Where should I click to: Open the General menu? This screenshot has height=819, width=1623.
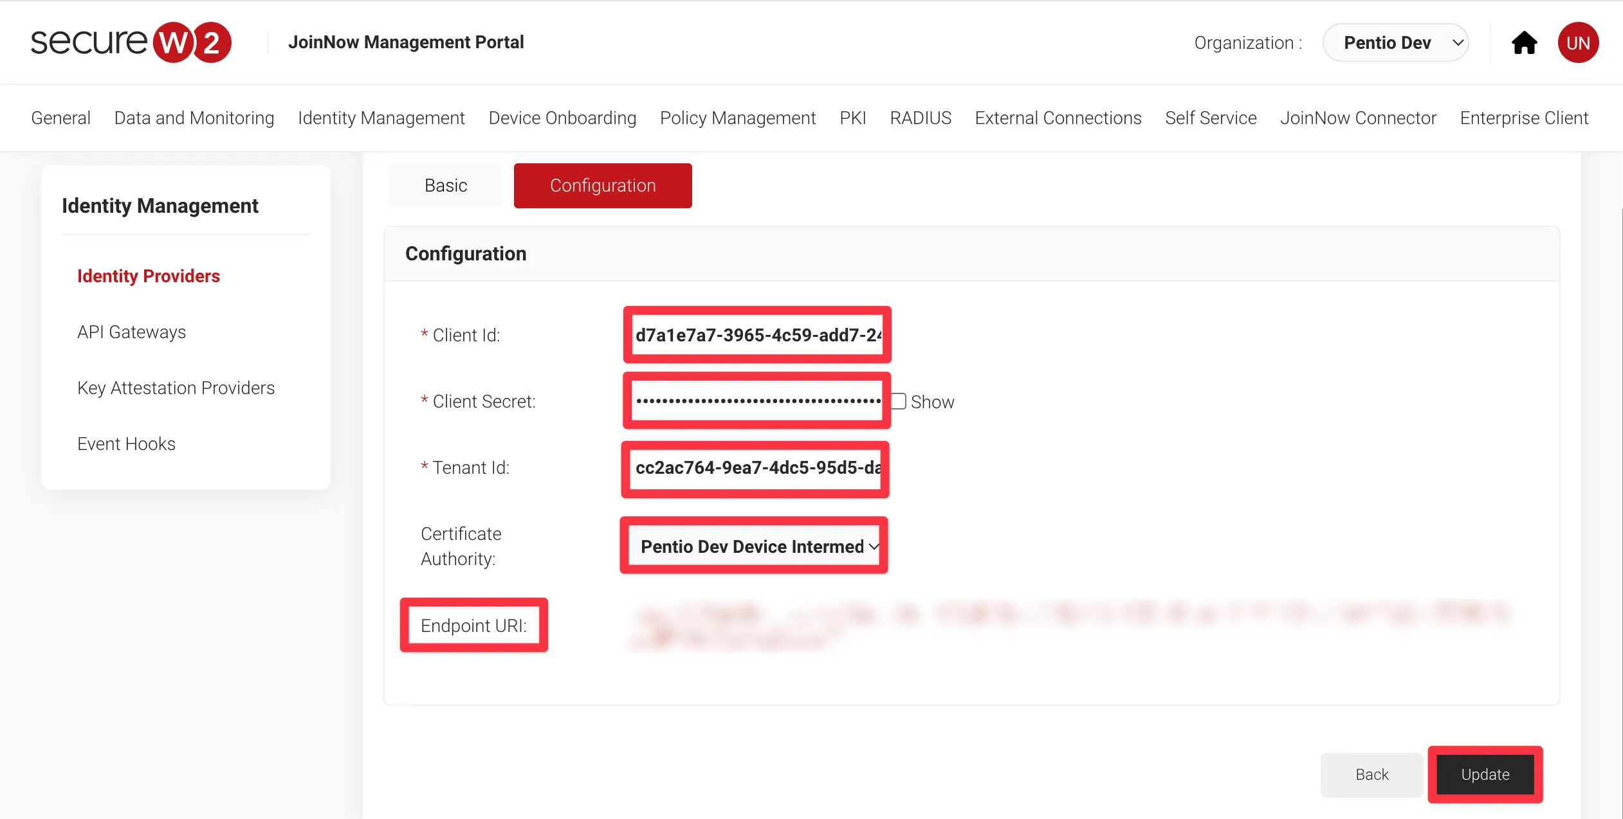tap(60, 118)
